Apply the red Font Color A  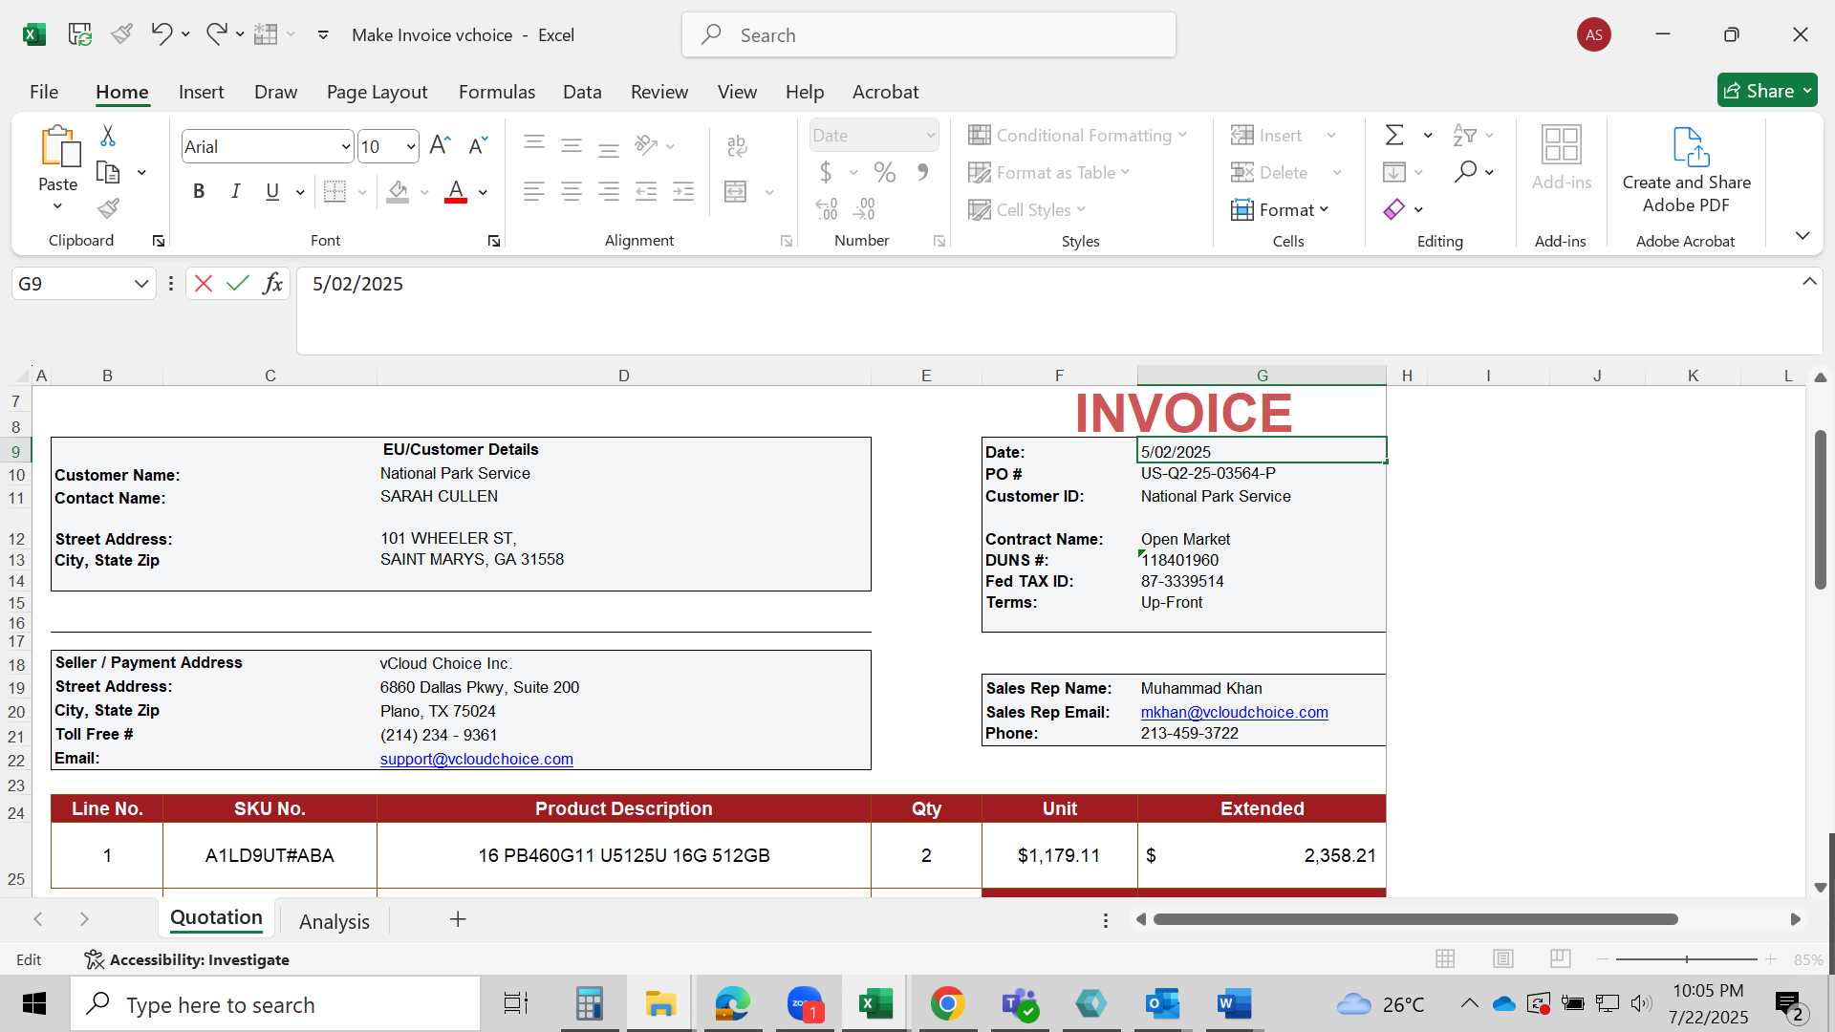pos(456,192)
